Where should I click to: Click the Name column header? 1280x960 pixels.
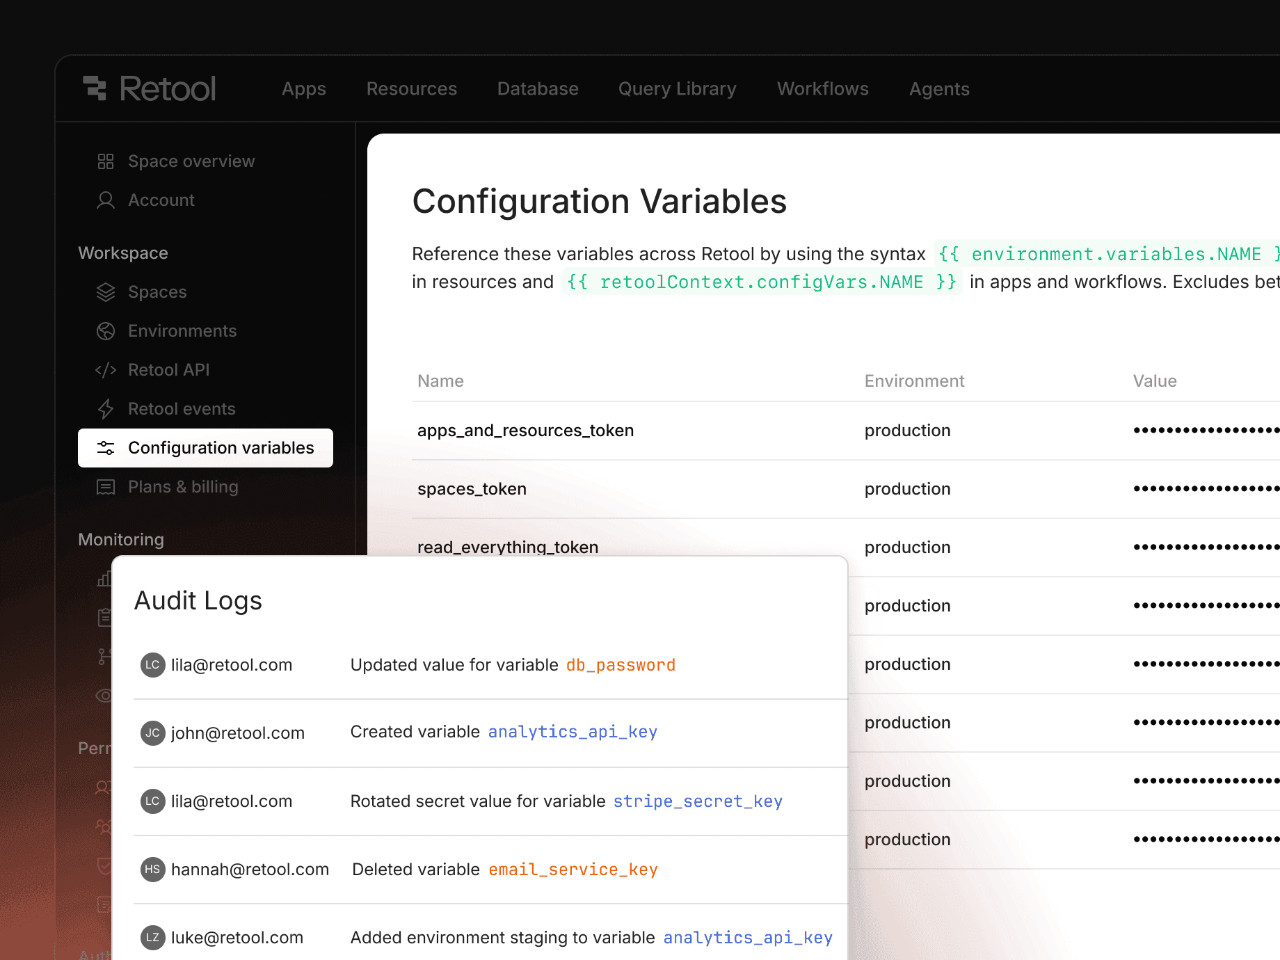440,381
